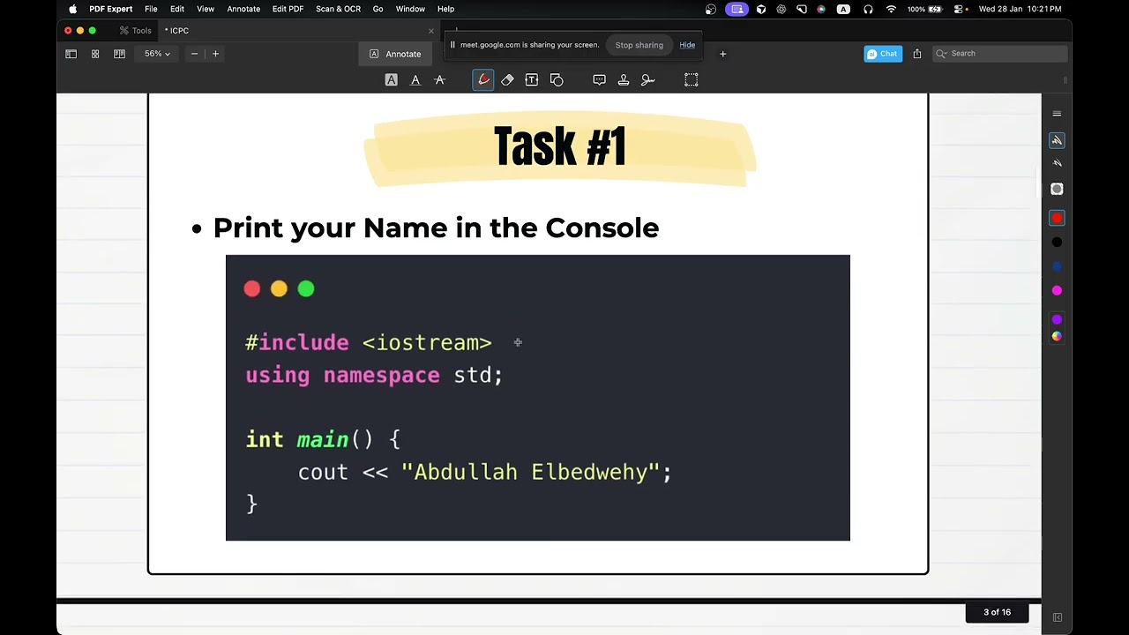The image size is (1129, 635).
Task: Select the underline text tool
Action: tap(415, 80)
